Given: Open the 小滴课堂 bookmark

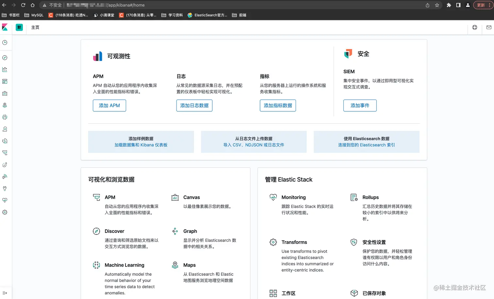Looking at the screenshot, I should click(x=104, y=15).
